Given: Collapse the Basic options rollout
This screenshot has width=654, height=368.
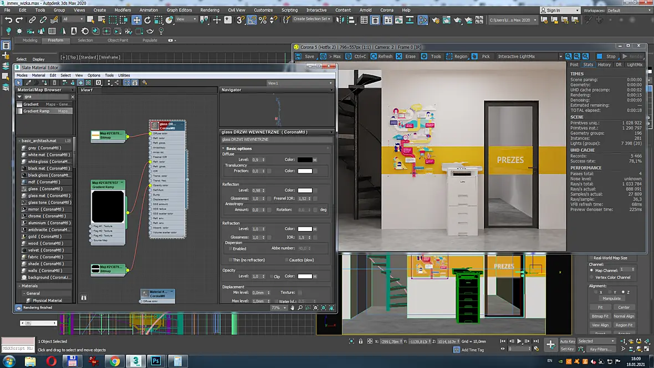Looking at the screenshot, I should [x=223, y=149].
